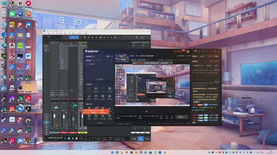This screenshot has width=277, height=155.
Task: Select the Listen speaker tool in Studio One
Action: [100, 38]
